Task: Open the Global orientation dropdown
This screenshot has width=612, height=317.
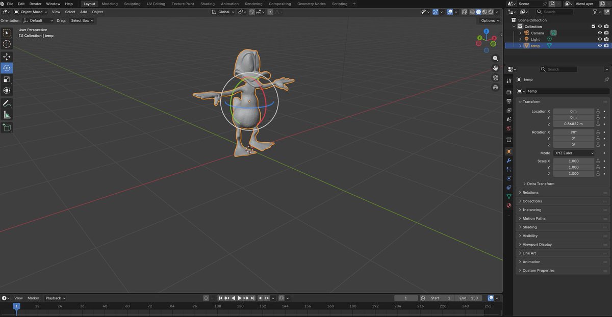Action: point(223,12)
